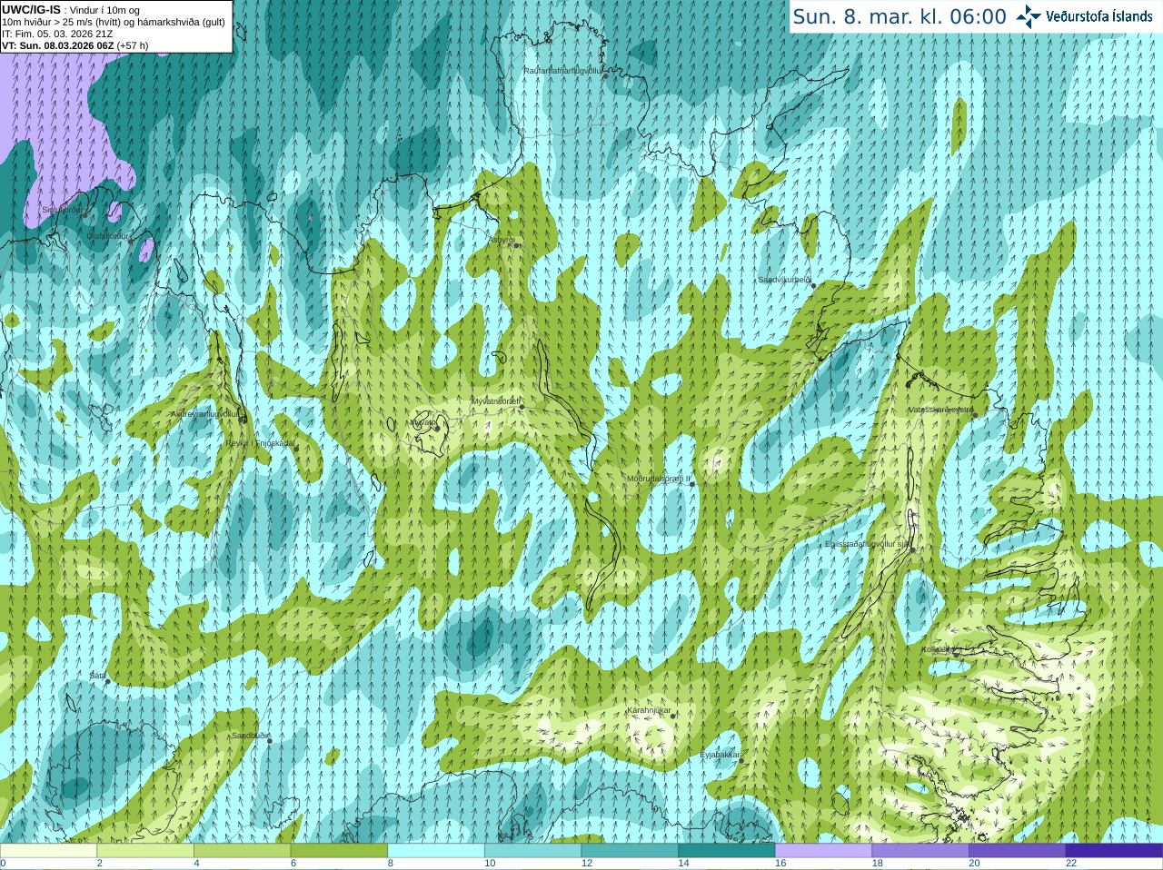Select the Ólafsfjörður station label
This screenshot has width=1163, height=870.
tap(107, 236)
